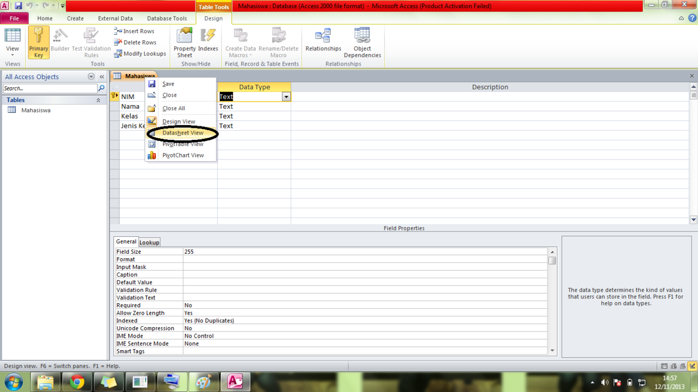Open the Data Type dropdown for NIM
This screenshot has width=698, height=392.
286,96
